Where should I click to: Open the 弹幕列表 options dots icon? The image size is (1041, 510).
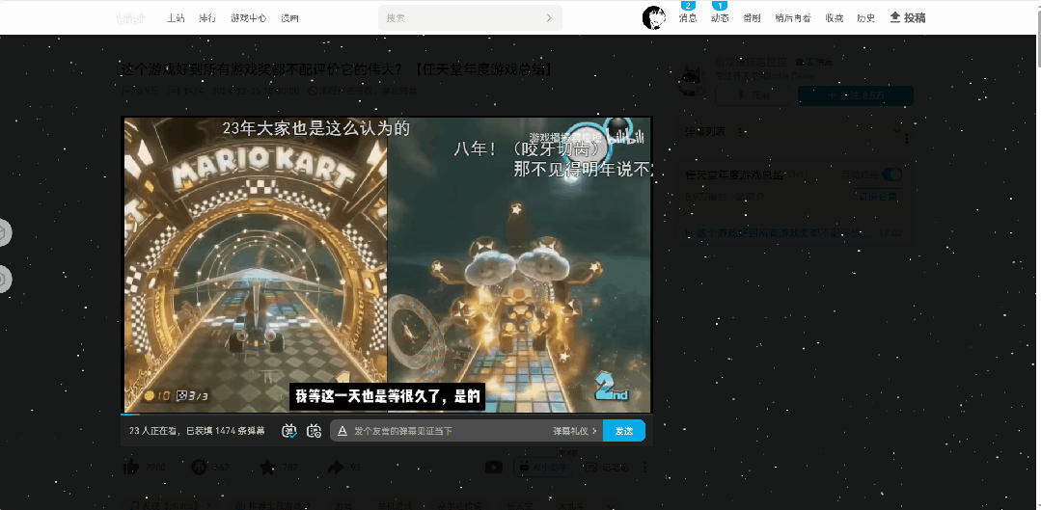click(740, 132)
